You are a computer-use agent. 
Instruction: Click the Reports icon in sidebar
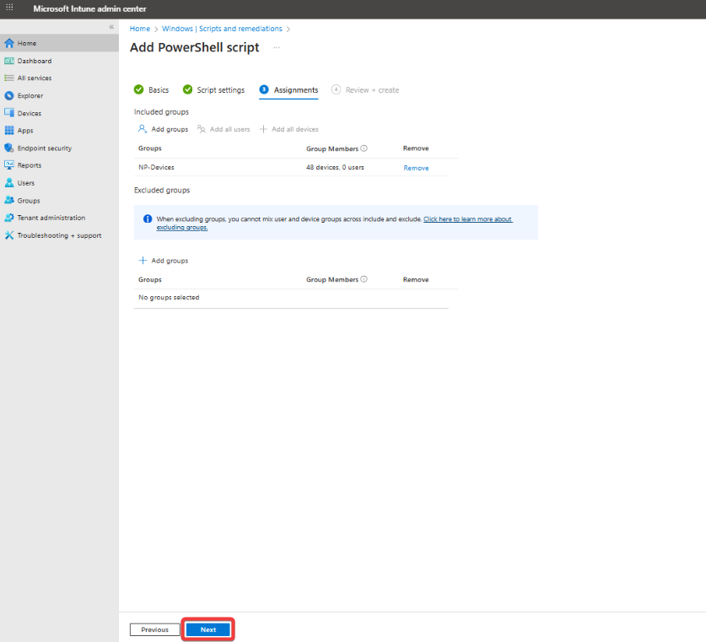tap(9, 165)
